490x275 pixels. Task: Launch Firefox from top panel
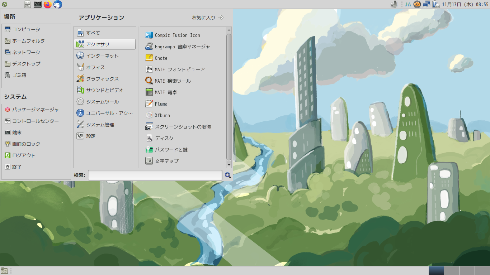click(x=47, y=4)
